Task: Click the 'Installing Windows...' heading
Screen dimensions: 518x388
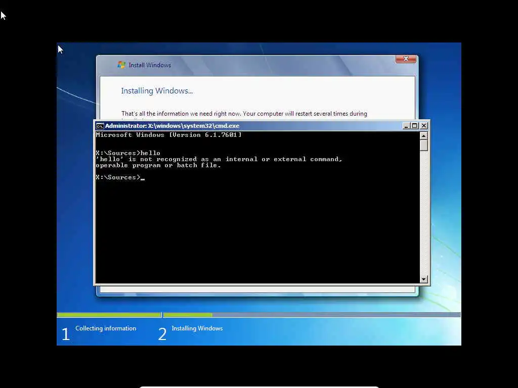Action: [x=157, y=91]
